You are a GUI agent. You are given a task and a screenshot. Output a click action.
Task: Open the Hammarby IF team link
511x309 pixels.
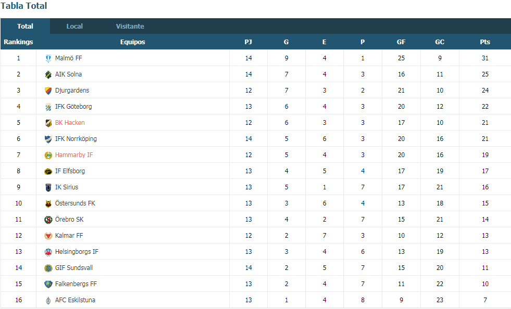pyautogui.click(x=74, y=155)
